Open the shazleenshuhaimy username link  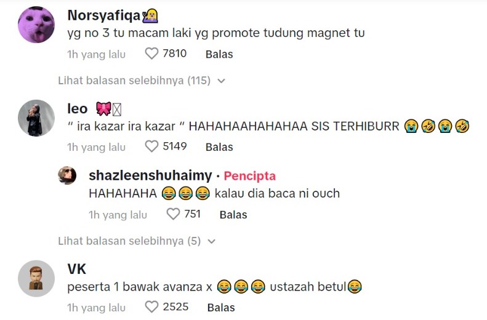coord(150,175)
